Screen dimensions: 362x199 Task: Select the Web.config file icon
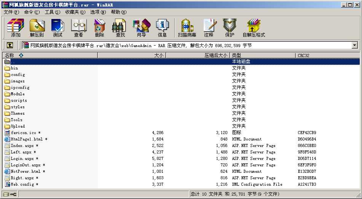click(7, 184)
